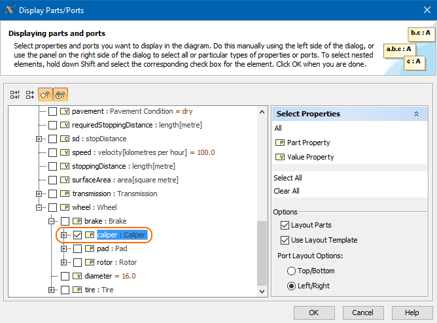Screen dimensions: 437x323
Task: Click the Value Property icon in Select Properties
Action: click(280, 157)
